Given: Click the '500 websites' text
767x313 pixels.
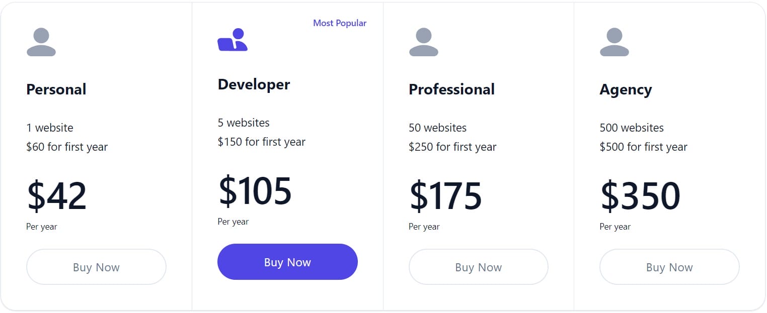Looking at the screenshot, I should 632,128.
